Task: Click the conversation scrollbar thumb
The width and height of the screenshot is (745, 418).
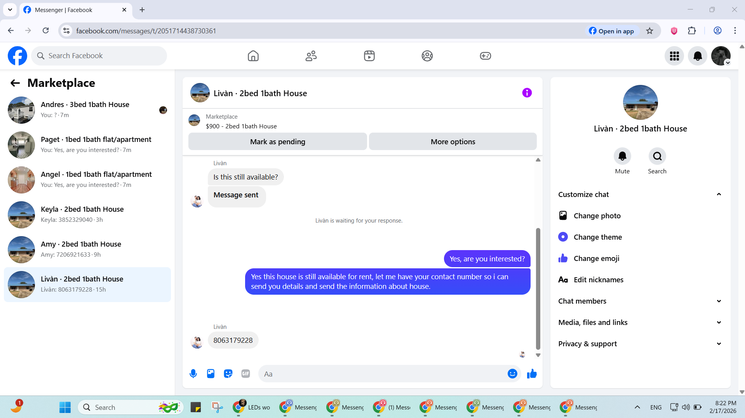Action: tap(538, 288)
